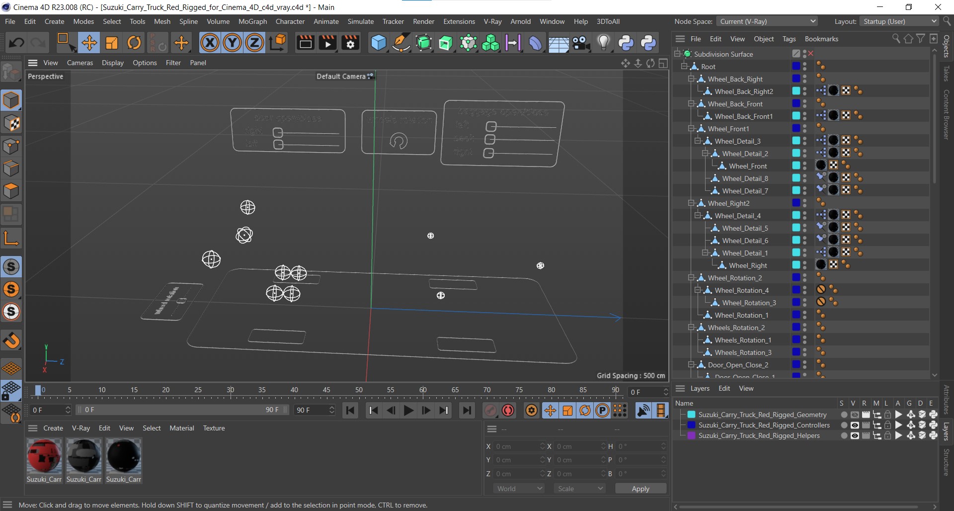Click the Light bulb object icon
954x511 pixels.
pyautogui.click(x=603, y=43)
